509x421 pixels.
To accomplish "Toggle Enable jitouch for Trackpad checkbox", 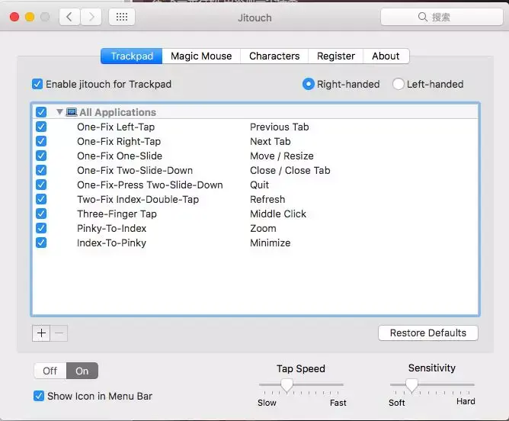I will click(x=37, y=84).
